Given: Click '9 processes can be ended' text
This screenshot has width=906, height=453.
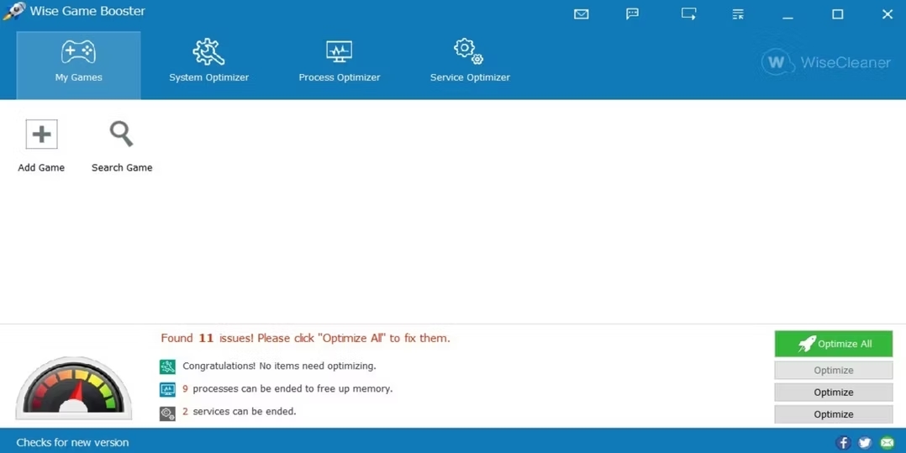Looking at the screenshot, I should click(287, 389).
